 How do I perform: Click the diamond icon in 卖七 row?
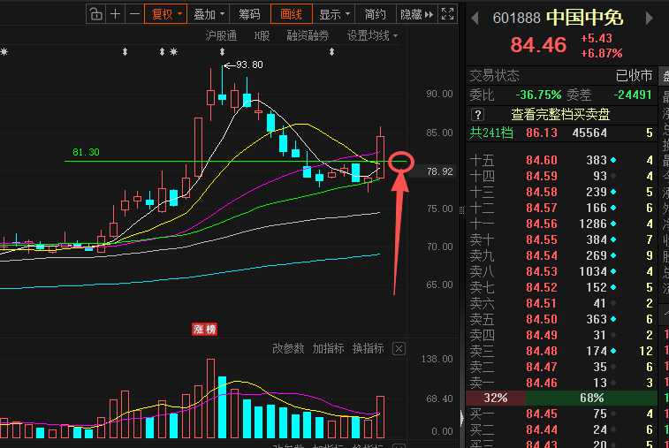pyautogui.click(x=613, y=287)
